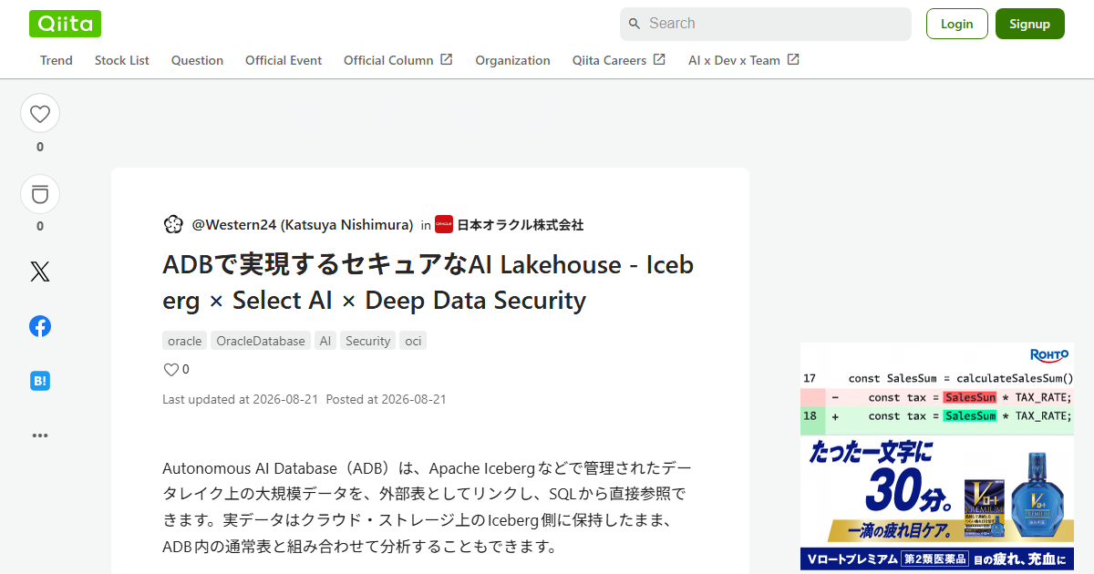Select the oci tag
1094x574 pixels.
pyautogui.click(x=413, y=341)
